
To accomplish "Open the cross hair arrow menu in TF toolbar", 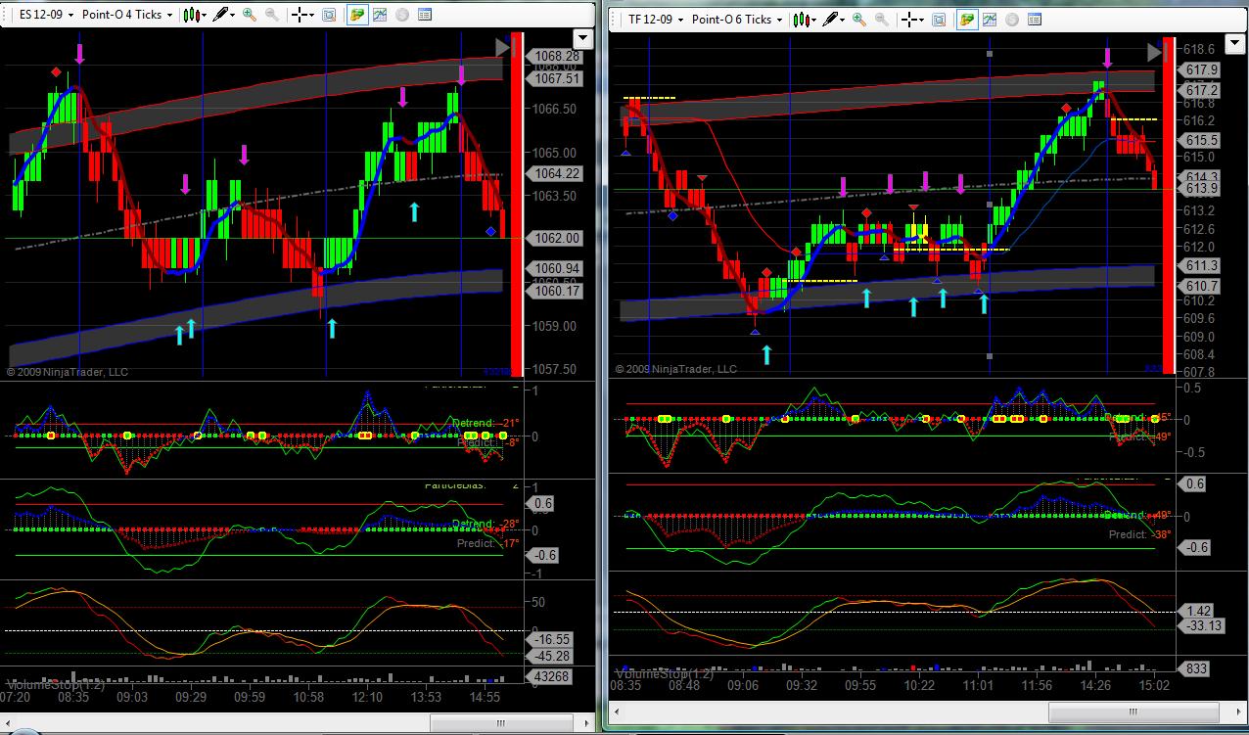I will coord(922,19).
